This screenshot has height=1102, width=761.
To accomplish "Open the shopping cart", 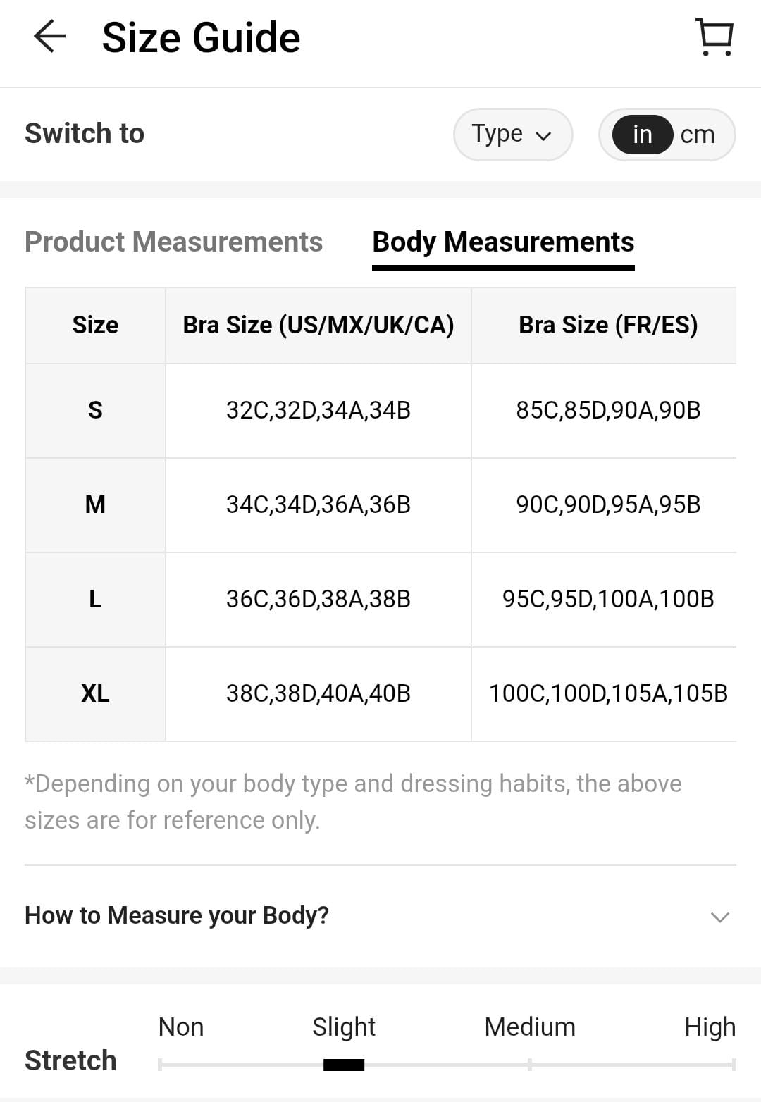I will click(714, 37).
